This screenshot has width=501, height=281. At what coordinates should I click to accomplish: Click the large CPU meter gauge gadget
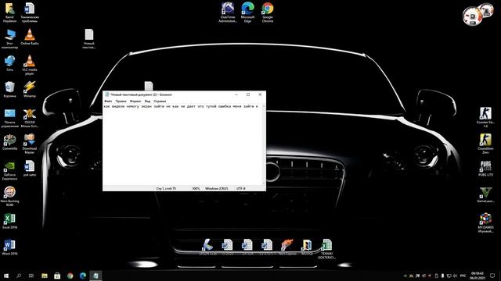pos(472,16)
